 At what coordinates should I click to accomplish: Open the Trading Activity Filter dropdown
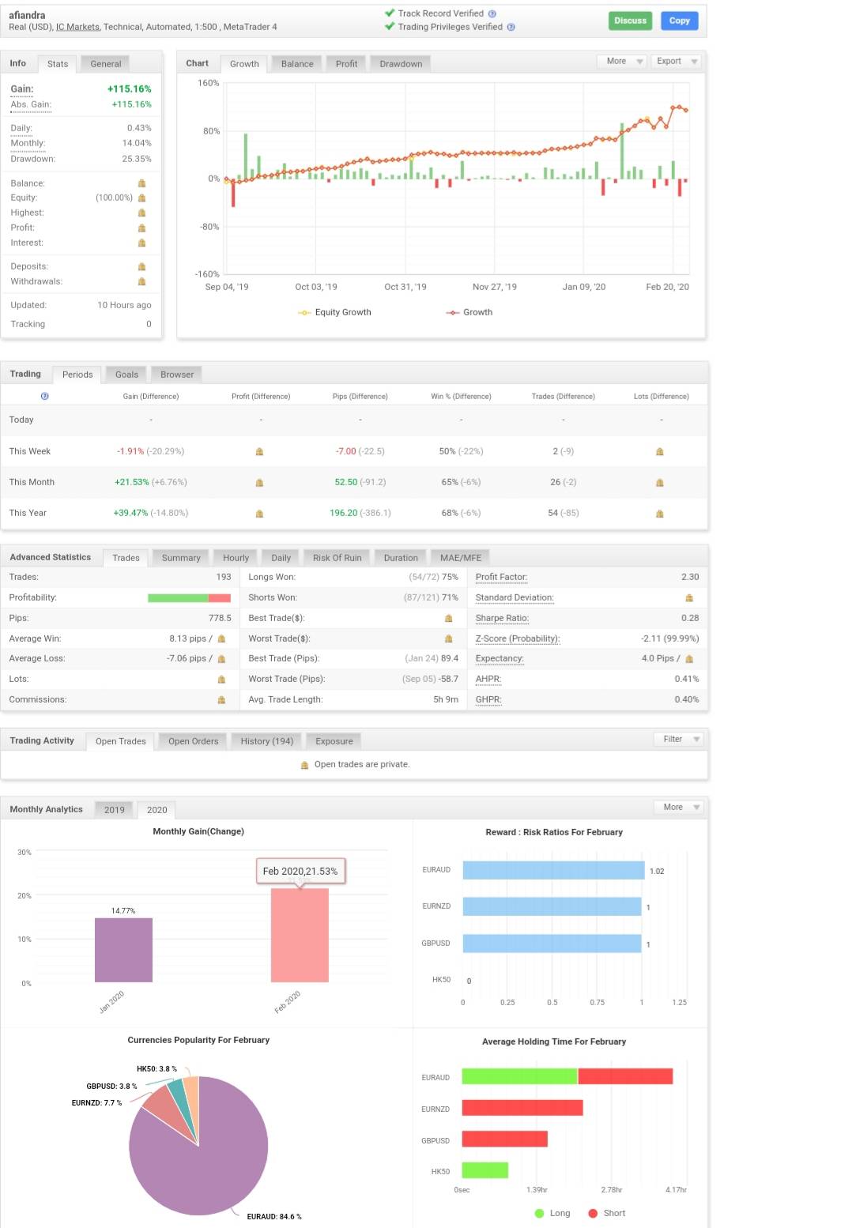[x=678, y=739]
